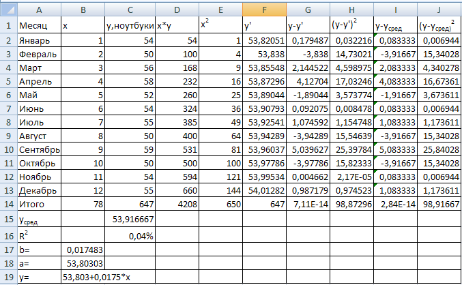Click the b value 0,017483
The image size is (462, 285).
[x=83, y=250]
